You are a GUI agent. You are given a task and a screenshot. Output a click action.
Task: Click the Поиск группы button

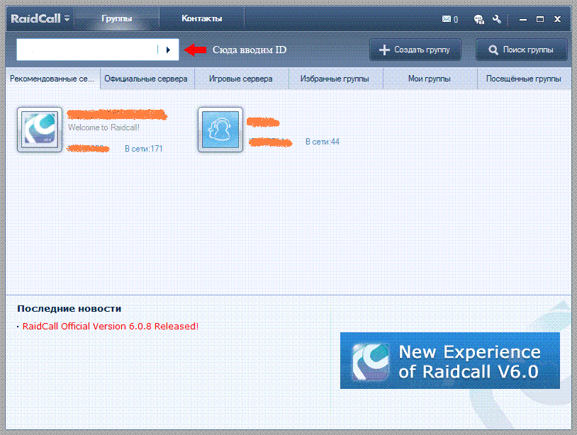(x=522, y=50)
